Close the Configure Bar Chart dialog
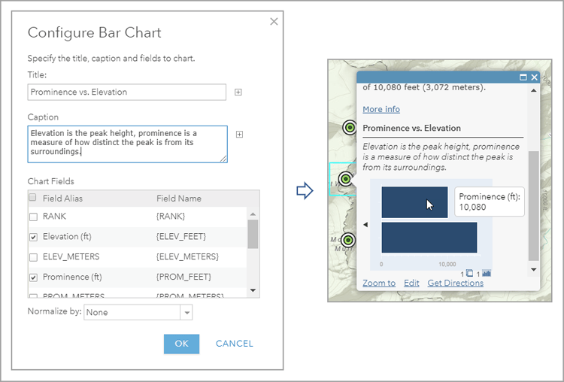564x382 pixels. point(273,22)
